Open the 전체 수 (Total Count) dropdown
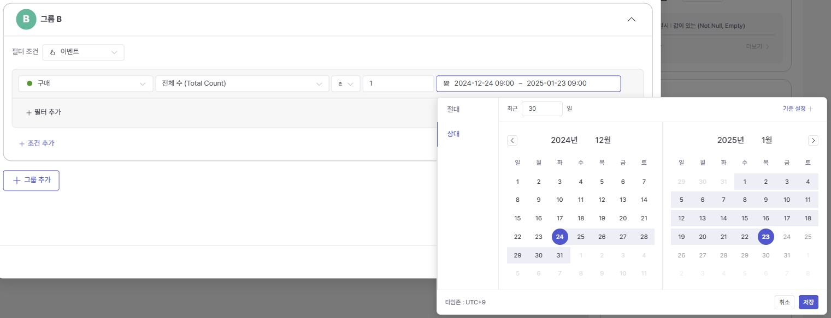831x318 pixels. point(241,83)
